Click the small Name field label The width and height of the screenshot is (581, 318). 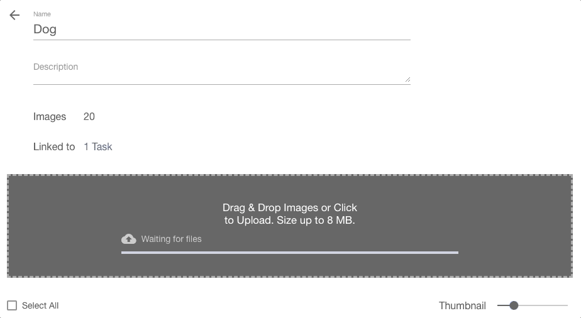click(x=42, y=14)
